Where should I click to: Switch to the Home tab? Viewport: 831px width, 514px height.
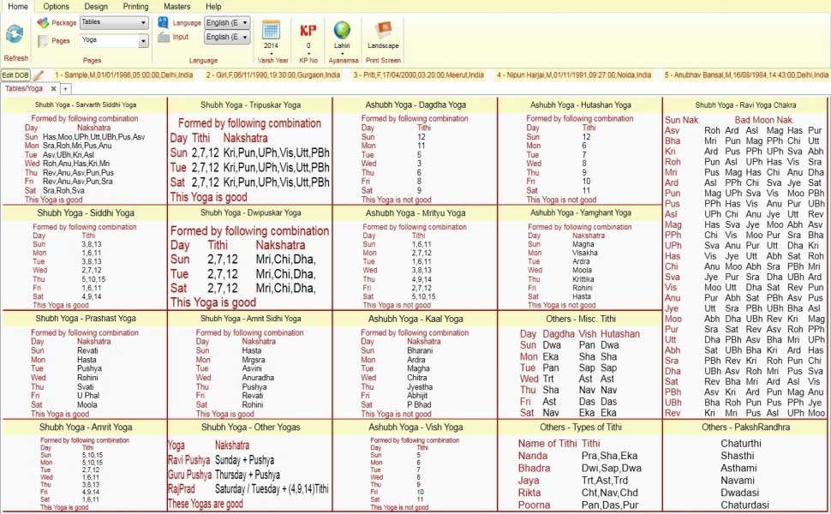(x=18, y=6)
